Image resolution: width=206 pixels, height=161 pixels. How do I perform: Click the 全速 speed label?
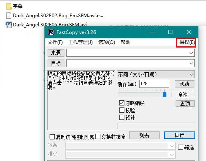click(183, 95)
